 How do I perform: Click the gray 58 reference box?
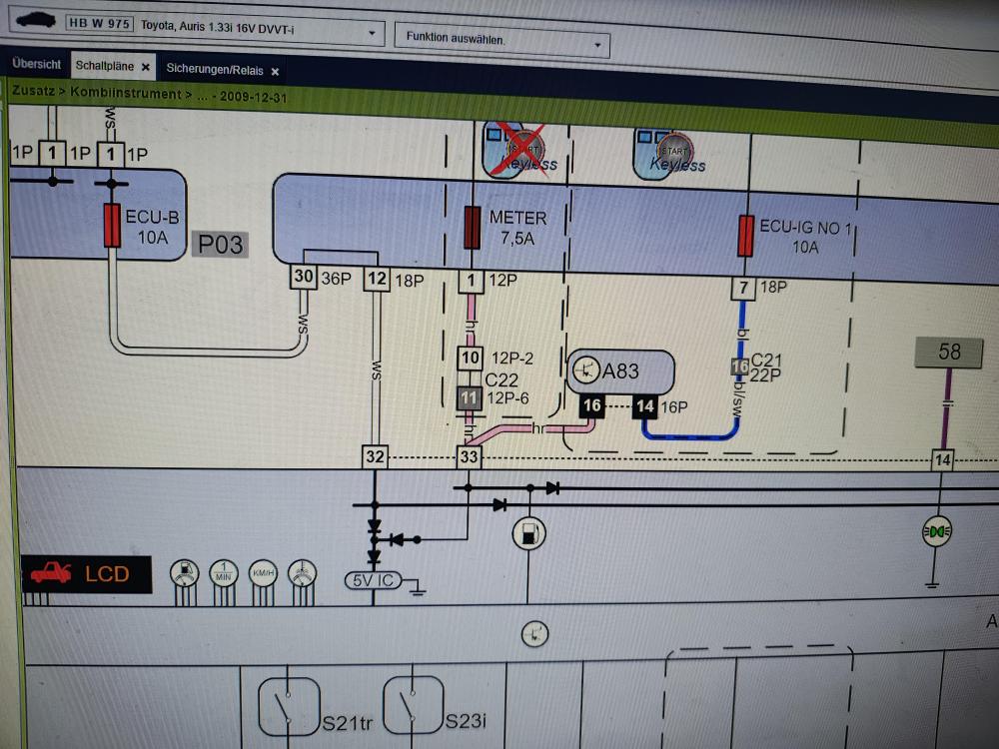coord(949,353)
